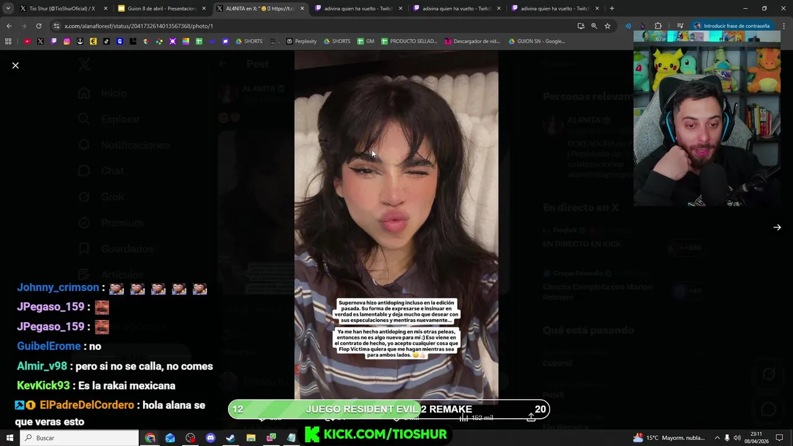Open the extensions puzzle icon

[x=658, y=26]
